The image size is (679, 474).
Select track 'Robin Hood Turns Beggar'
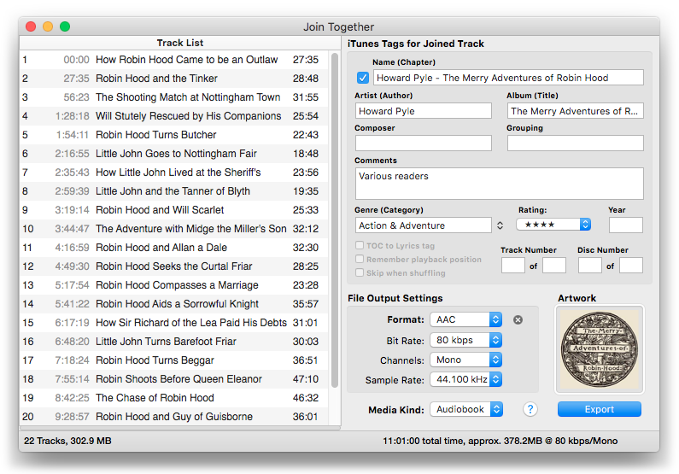tap(173, 360)
